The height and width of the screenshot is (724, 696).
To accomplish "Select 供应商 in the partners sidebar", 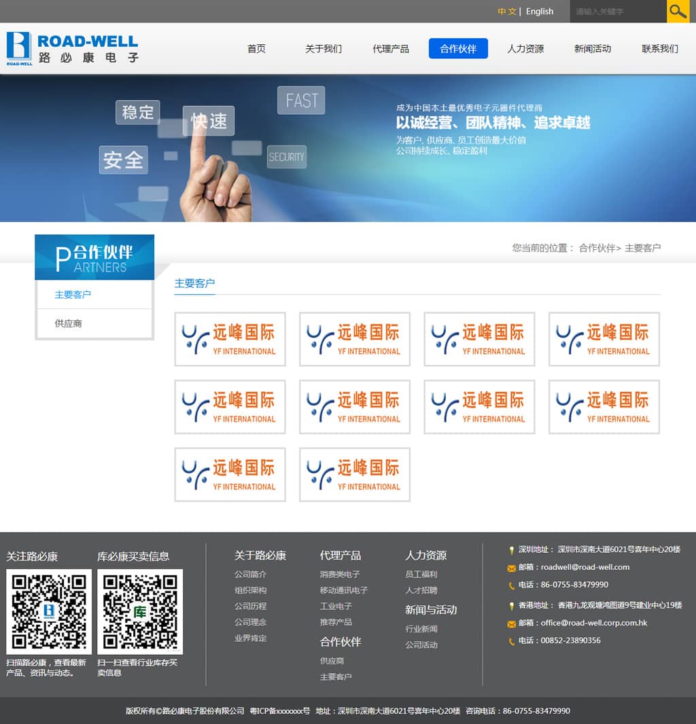I will [69, 324].
